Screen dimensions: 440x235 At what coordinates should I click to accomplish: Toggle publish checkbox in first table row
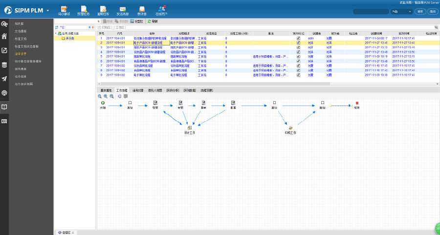pyautogui.click(x=298, y=38)
